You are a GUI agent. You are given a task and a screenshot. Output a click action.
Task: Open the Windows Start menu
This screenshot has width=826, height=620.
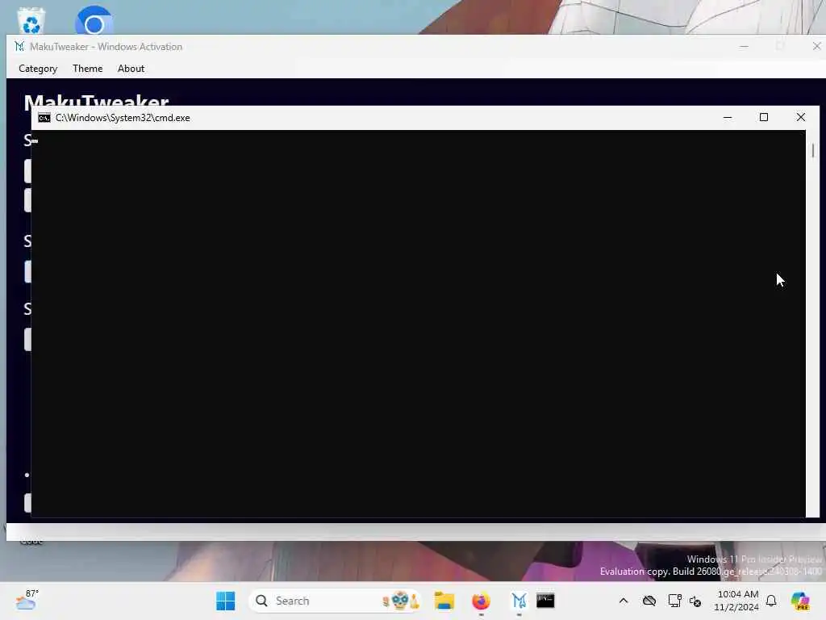[x=226, y=601]
